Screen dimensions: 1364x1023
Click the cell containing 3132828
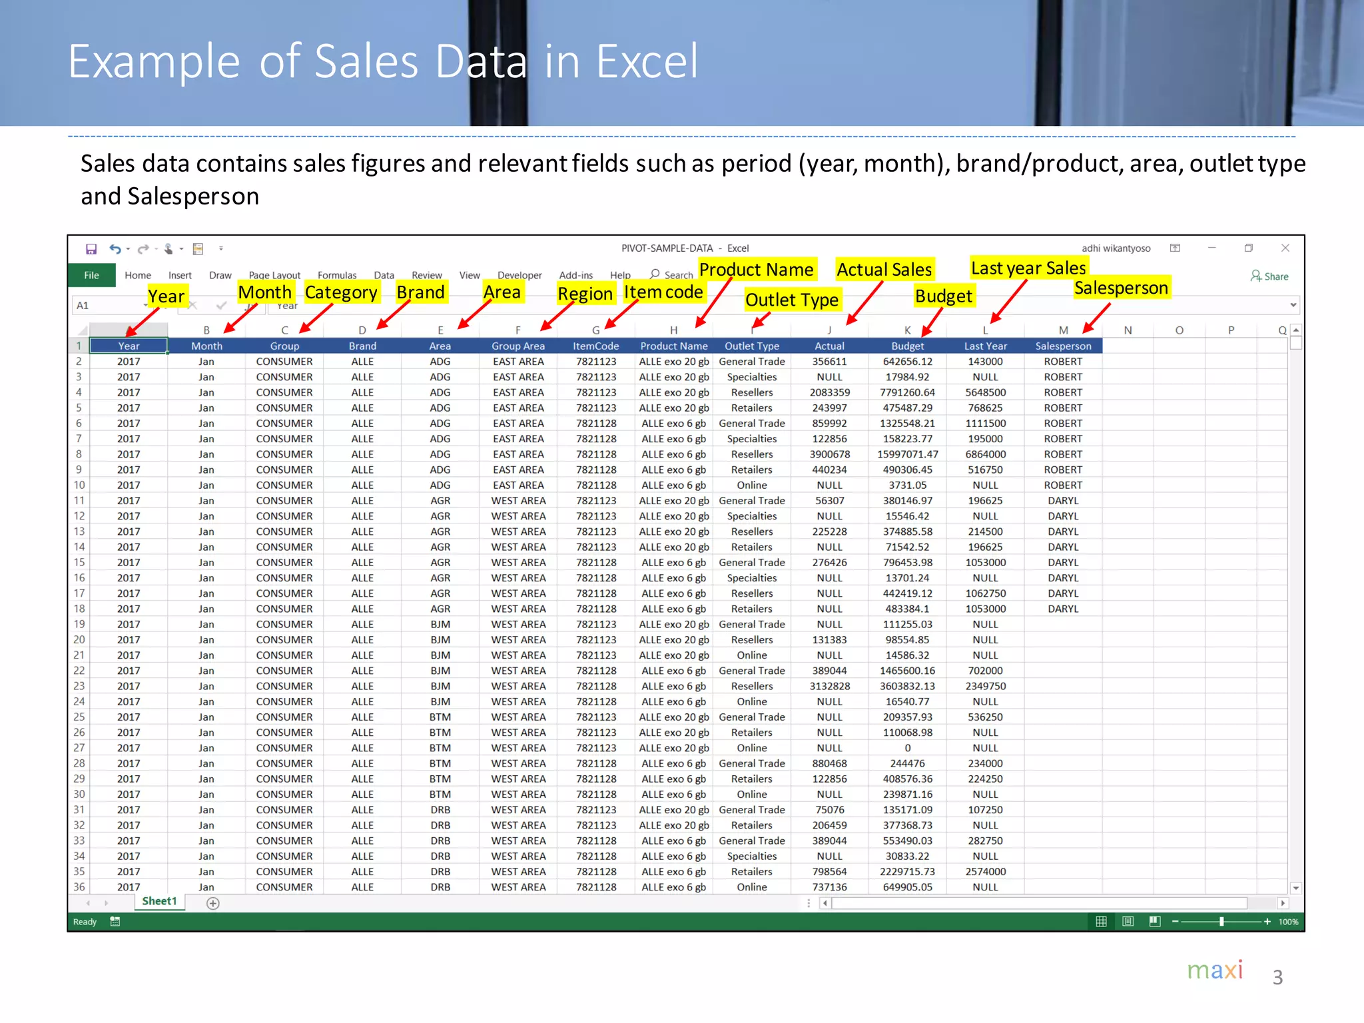[x=830, y=686]
